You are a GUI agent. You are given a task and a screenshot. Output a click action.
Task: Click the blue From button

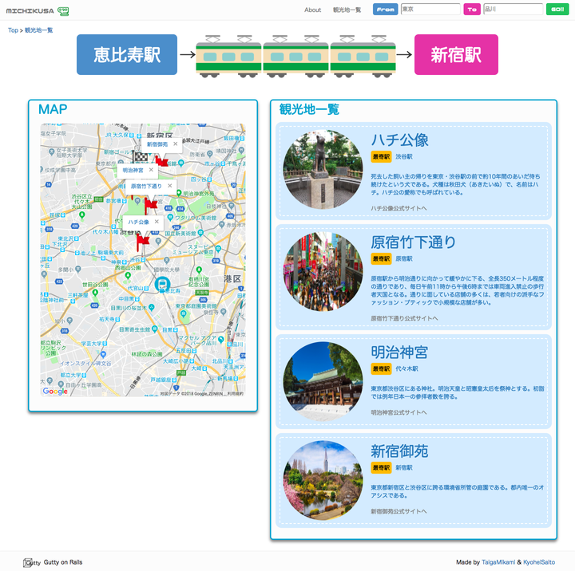click(x=385, y=10)
